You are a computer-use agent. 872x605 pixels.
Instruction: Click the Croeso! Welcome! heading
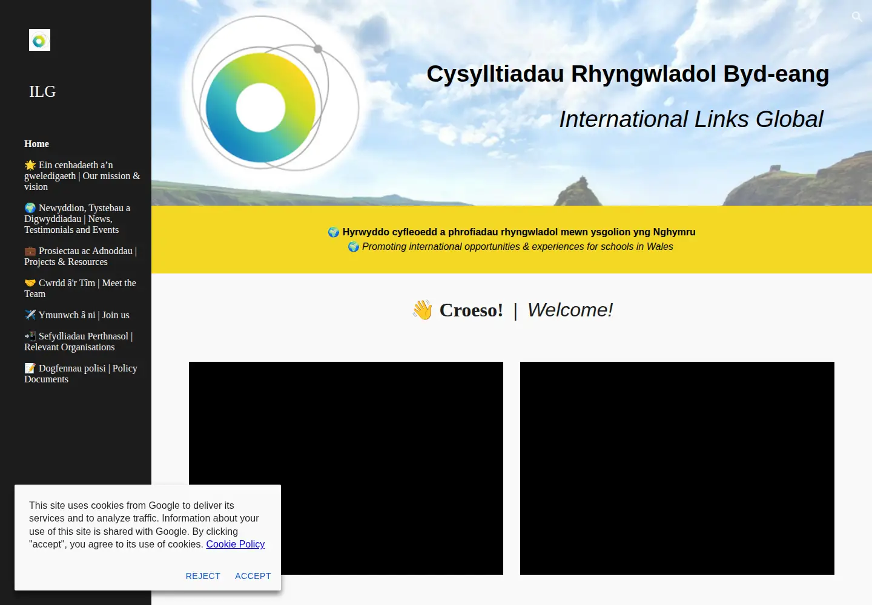point(512,310)
